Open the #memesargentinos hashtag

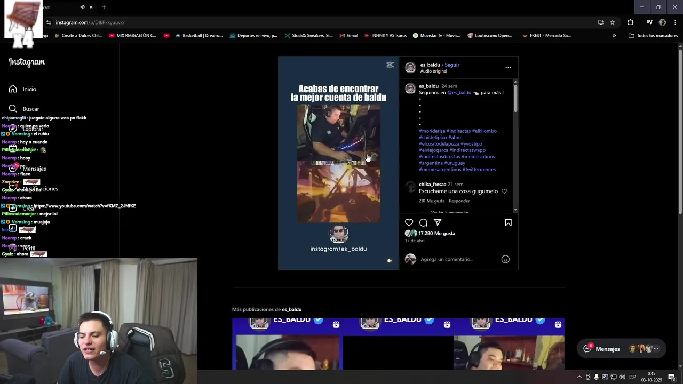coord(440,169)
